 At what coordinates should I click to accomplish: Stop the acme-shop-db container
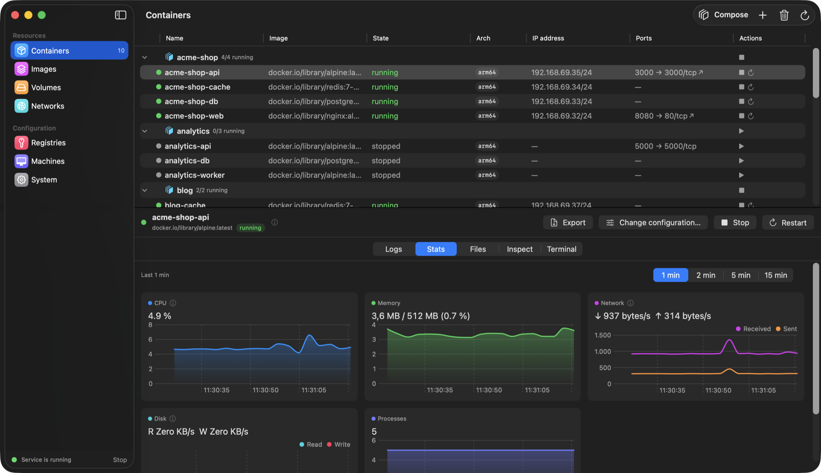coord(742,101)
